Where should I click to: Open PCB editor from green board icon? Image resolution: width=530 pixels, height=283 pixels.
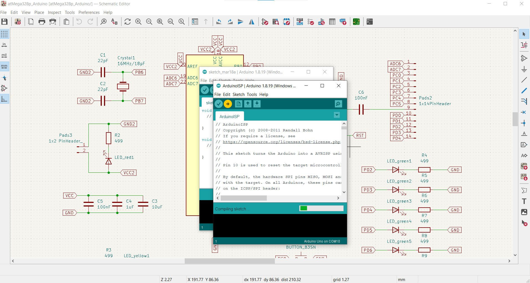(356, 22)
